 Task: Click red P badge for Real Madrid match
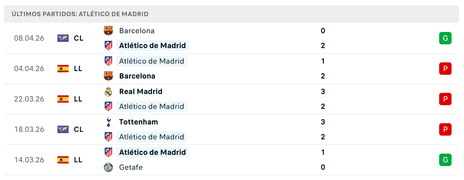(445, 99)
